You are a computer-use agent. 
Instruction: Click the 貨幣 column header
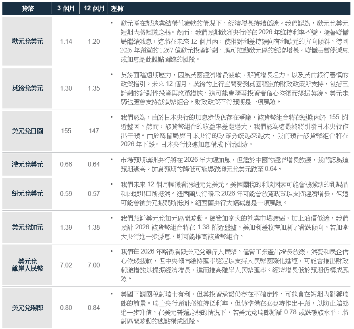[27, 8]
